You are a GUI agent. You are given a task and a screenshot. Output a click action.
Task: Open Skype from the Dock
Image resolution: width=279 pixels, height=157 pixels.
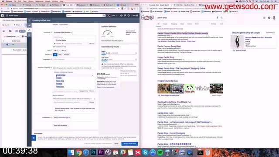(x=145, y=152)
